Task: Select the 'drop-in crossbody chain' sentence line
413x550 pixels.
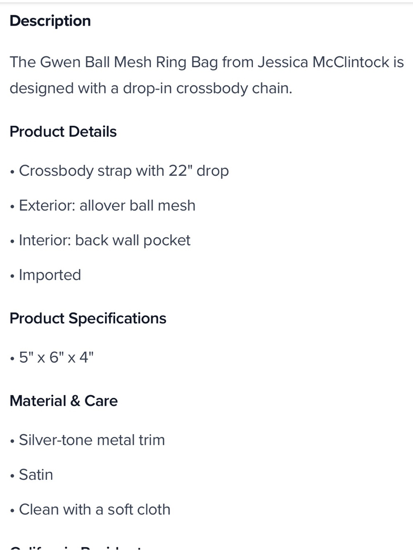Action: (151, 88)
